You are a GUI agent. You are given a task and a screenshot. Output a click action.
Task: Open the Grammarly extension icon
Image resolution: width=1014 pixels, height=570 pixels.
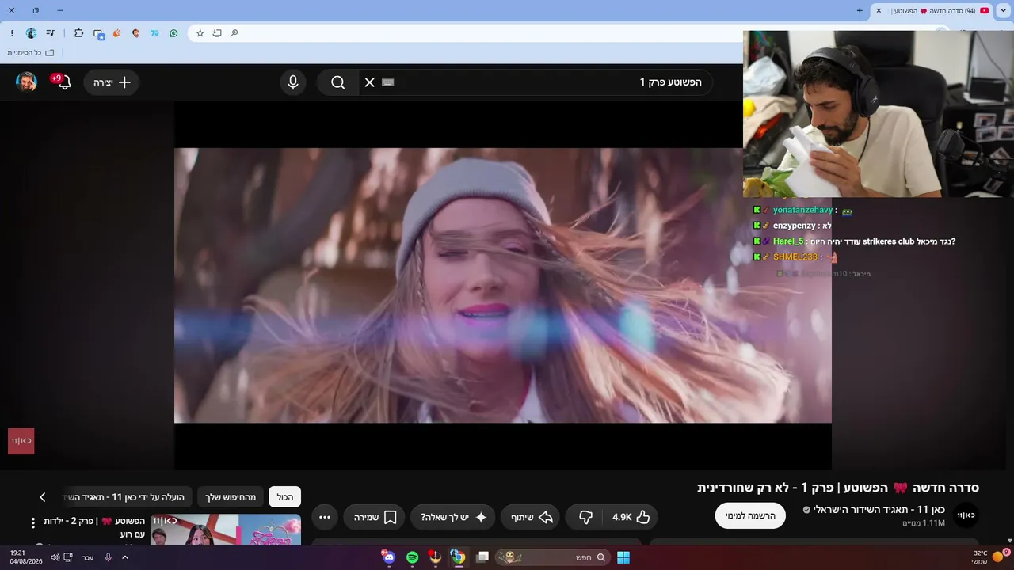click(x=173, y=33)
